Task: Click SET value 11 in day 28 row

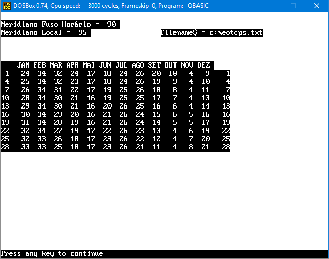Action: pyautogui.click(x=157, y=147)
